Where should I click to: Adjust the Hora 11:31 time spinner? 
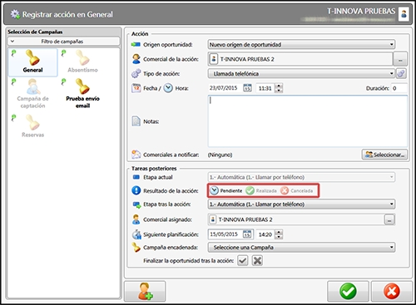(x=279, y=88)
